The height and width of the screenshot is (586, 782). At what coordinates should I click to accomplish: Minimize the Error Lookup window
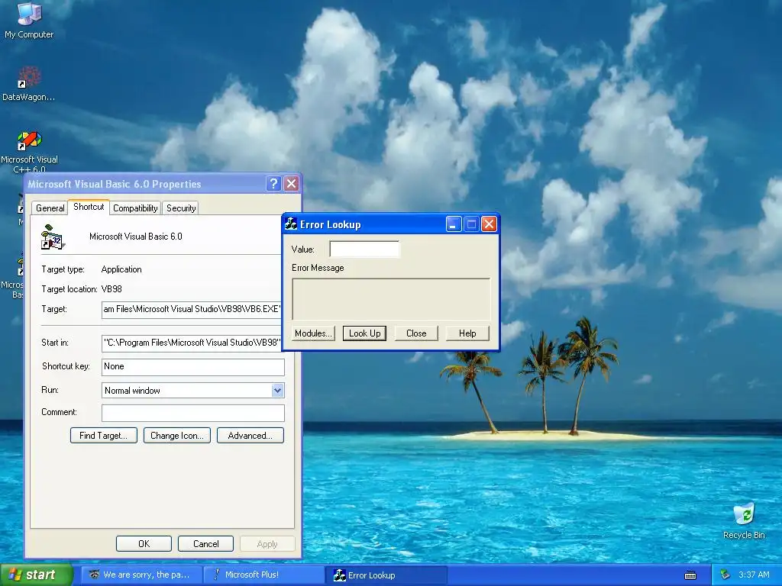point(454,224)
